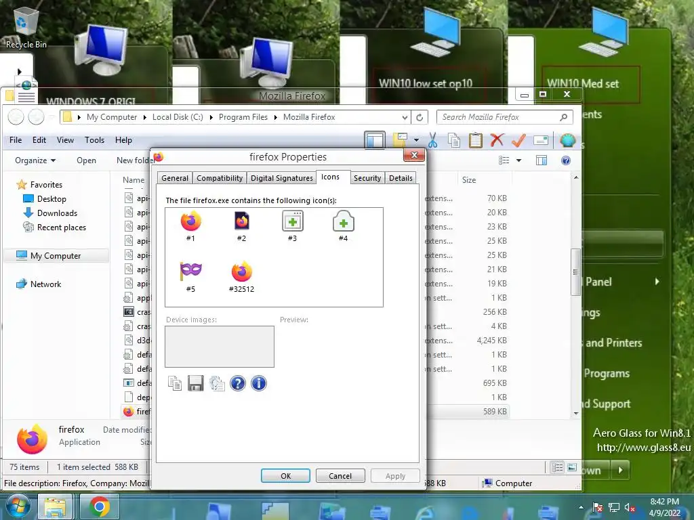The image size is (694, 520).
Task: Expand the dropdown arrow next to folder options icon
Action: tap(416, 140)
